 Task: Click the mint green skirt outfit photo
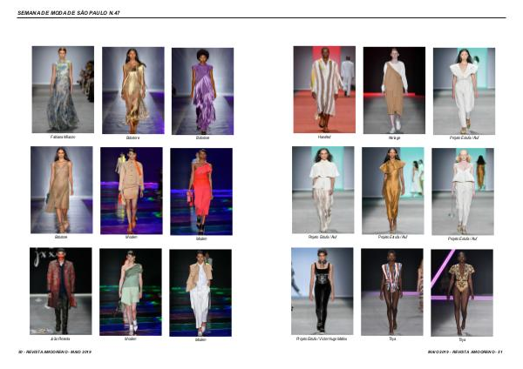[130, 292]
